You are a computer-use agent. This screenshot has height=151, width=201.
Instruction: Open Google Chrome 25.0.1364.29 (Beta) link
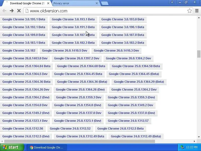click(139, 82)
